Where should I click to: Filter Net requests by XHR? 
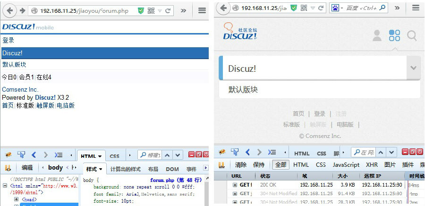point(372,164)
